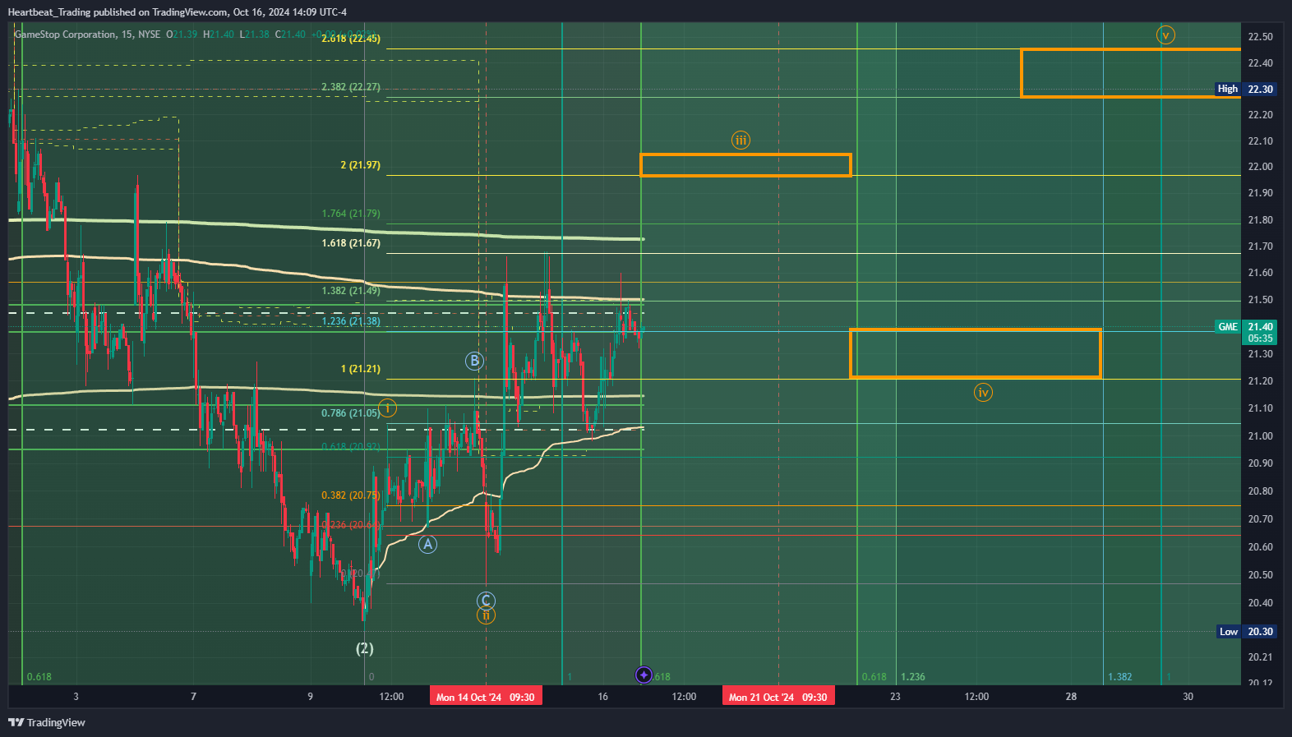Click the 28 date on the time axis

[x=1071, y=697]
